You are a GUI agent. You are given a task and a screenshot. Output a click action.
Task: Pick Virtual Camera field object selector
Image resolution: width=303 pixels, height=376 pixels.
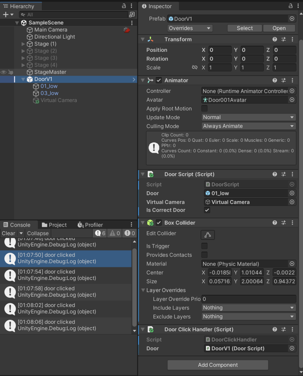(x=292, y=202)
